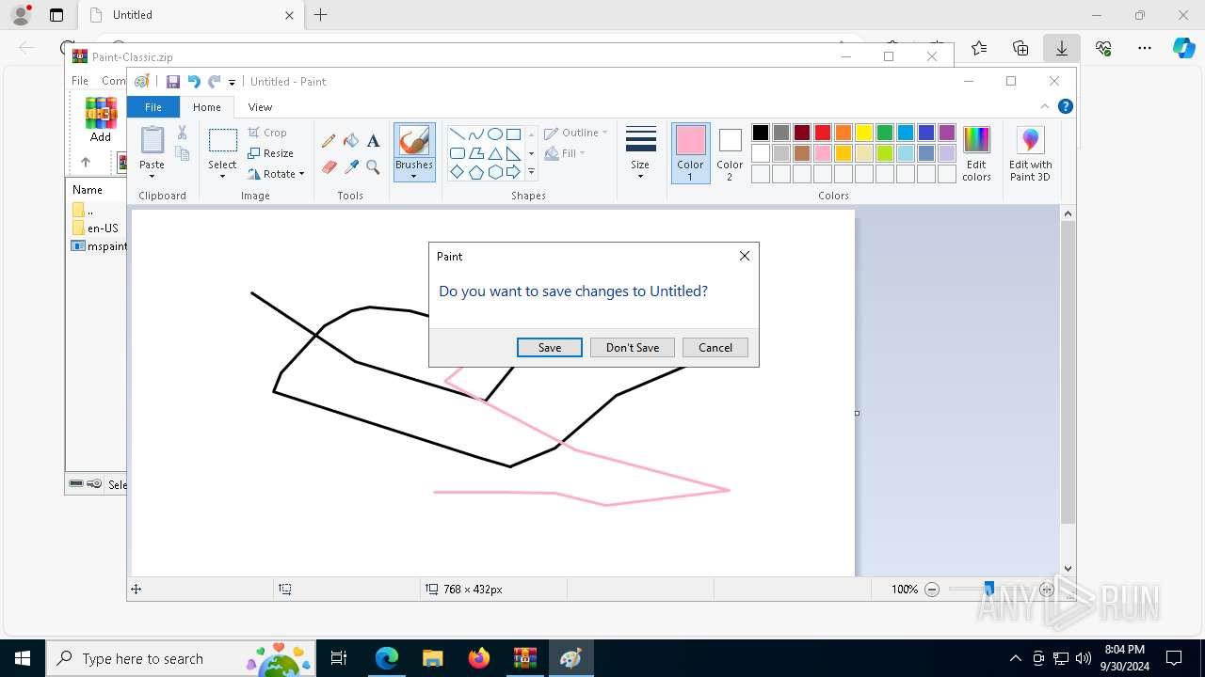Select the Pencil tool

[x=329, y=141]
